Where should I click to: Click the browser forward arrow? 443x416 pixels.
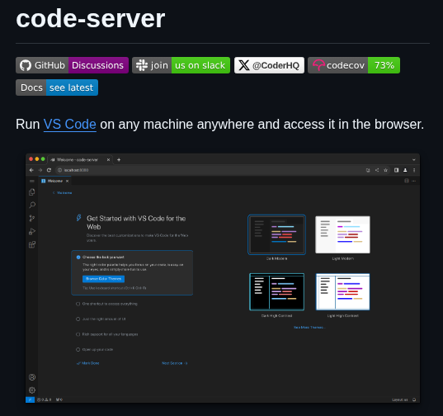40,170
